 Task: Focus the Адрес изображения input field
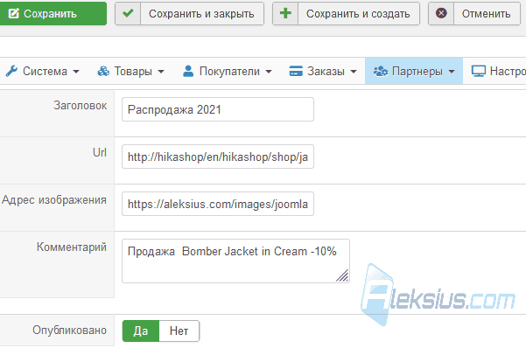point(218,204)
